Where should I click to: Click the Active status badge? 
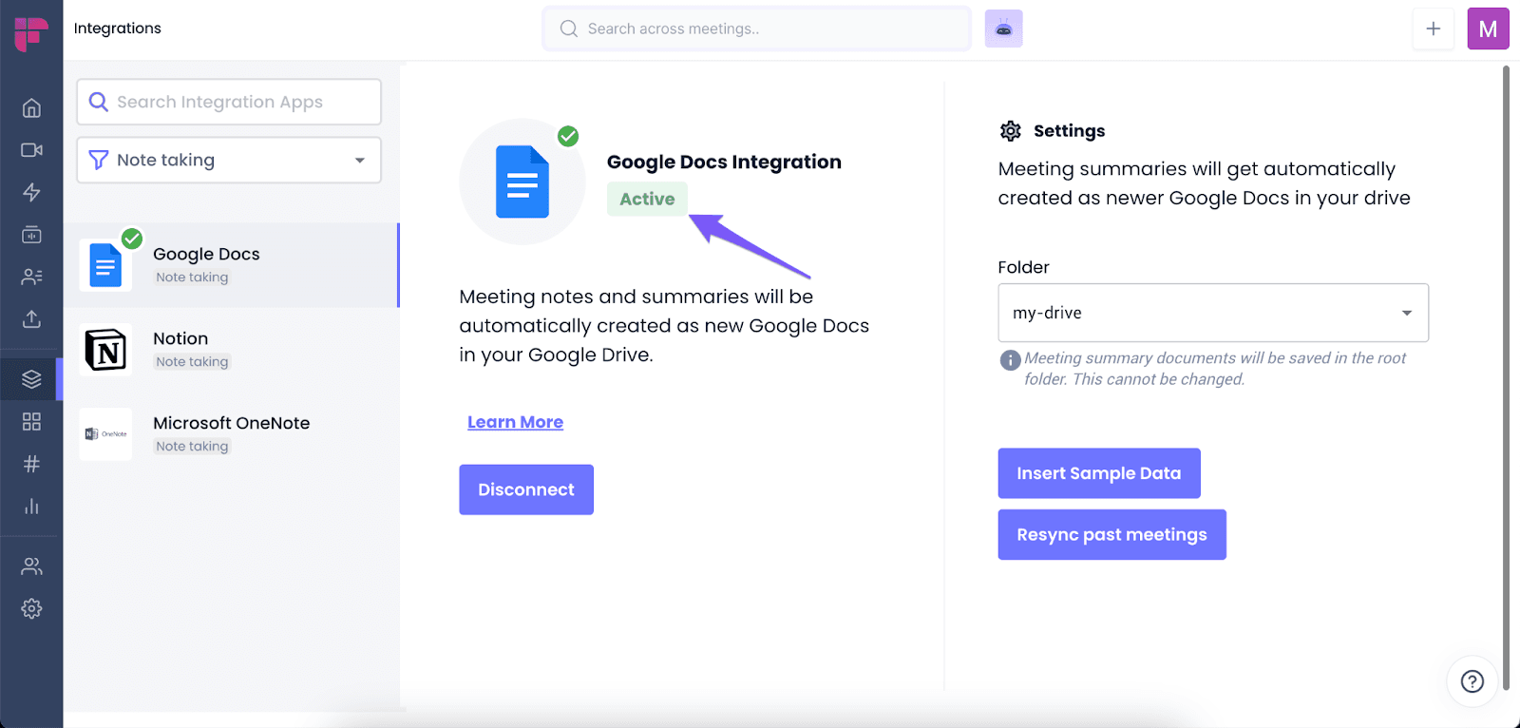pos(647,199)
